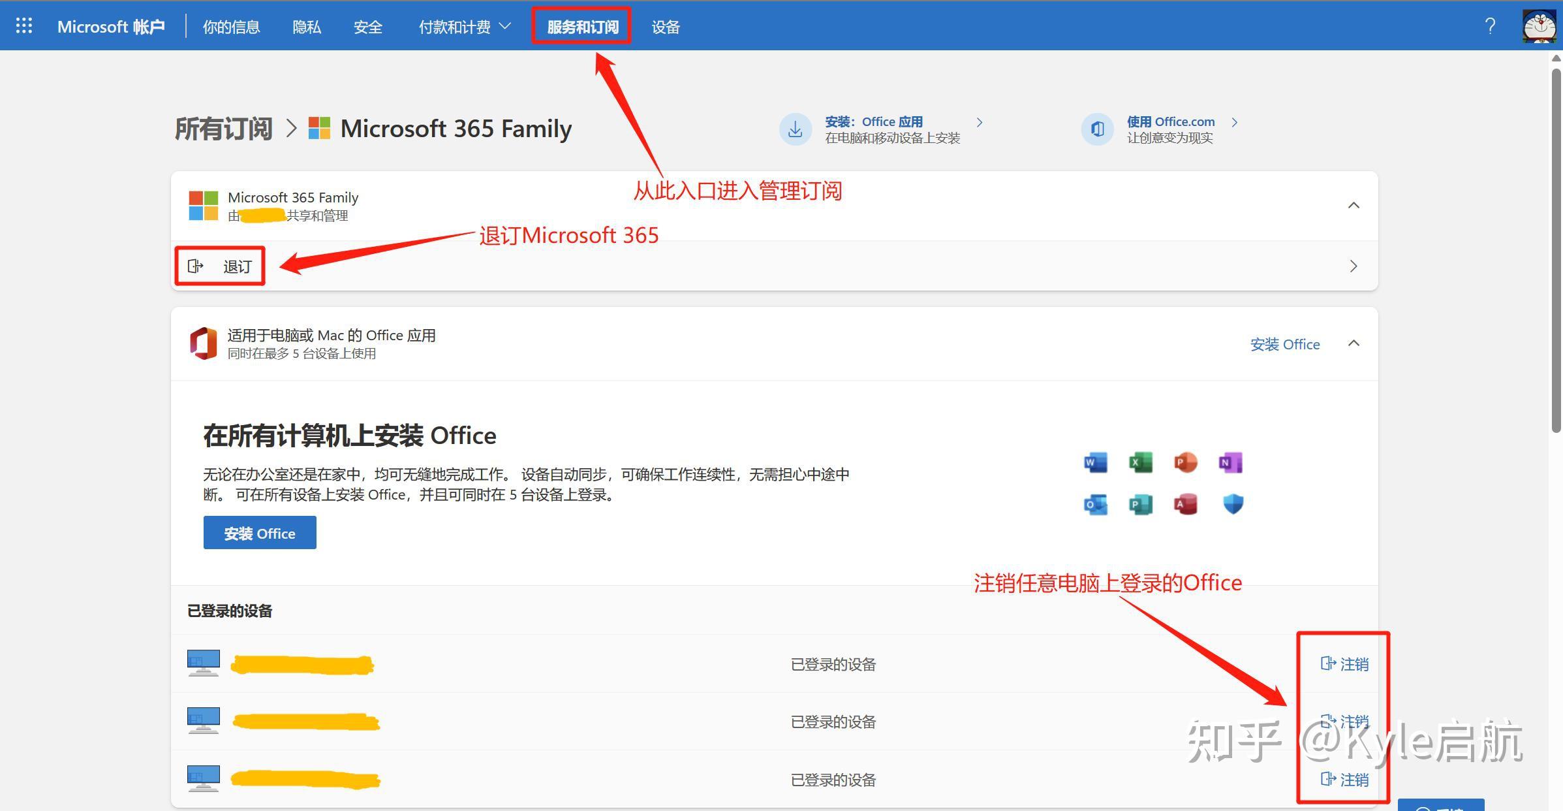This screenshot has height=811, width=1563.
Task: Click the PowerPoint app icon
Action: [1186, 462]
